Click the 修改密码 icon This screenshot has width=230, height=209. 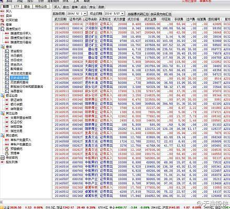tap(2, 158)
